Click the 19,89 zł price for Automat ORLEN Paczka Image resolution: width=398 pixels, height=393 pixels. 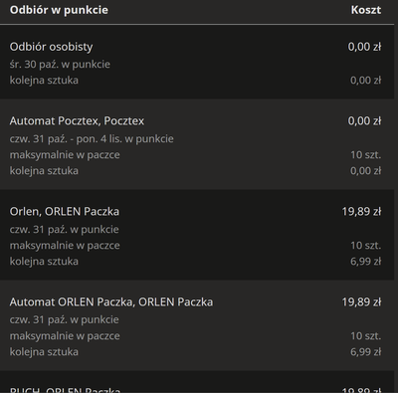click(x=361, y=302)
